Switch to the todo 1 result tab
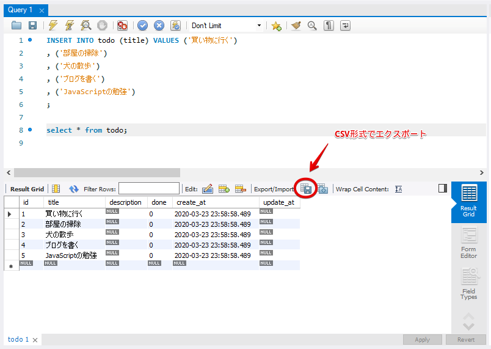491x349 pixels. (18, 339)
